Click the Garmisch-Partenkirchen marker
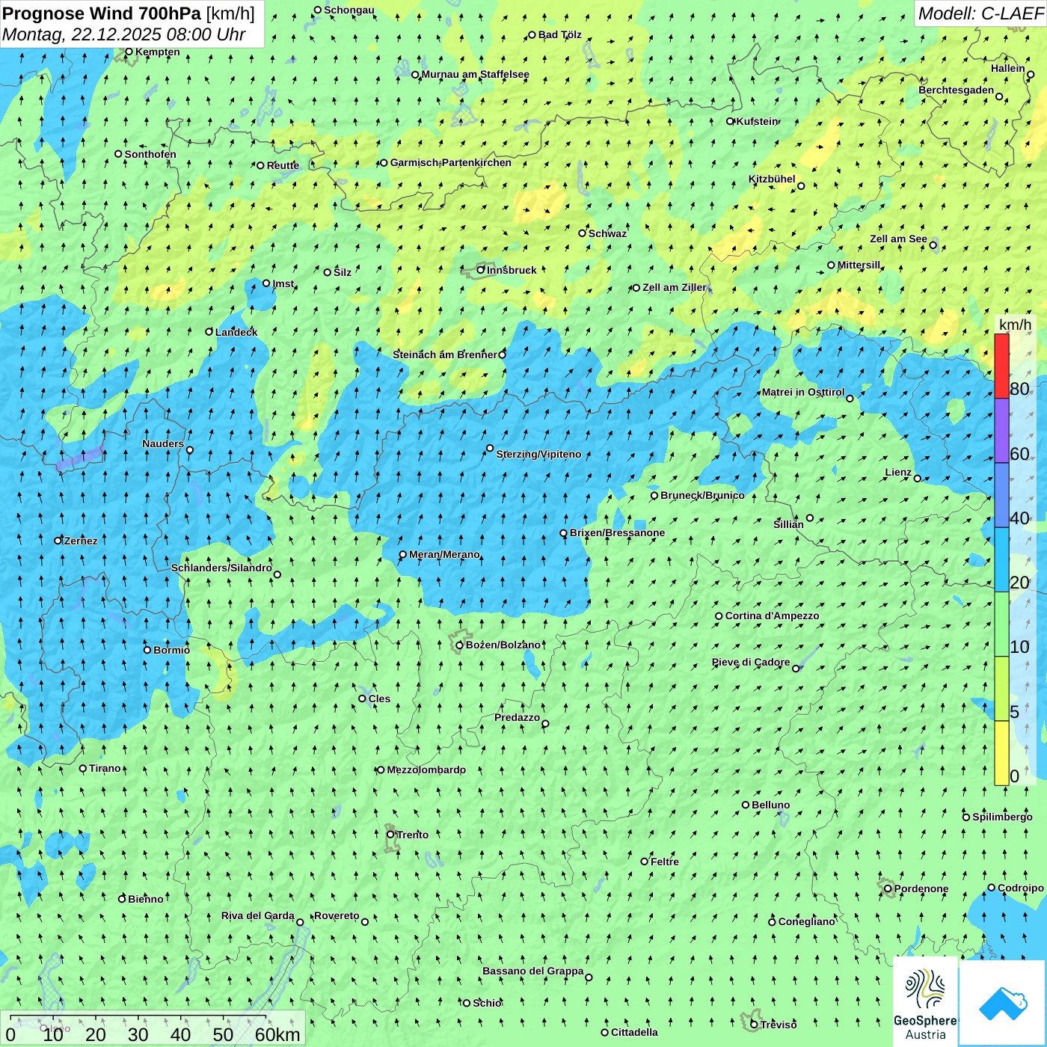 [384, 163]
